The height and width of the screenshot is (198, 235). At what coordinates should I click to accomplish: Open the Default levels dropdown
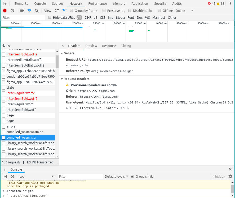click(x=116, y=176)
